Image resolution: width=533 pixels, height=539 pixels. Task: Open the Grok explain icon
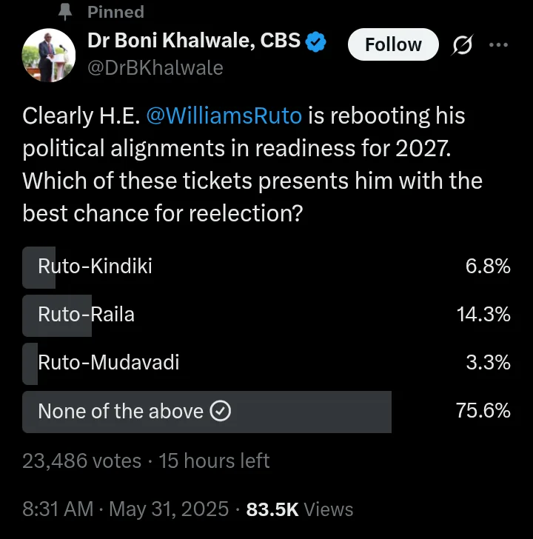[463, 44]
